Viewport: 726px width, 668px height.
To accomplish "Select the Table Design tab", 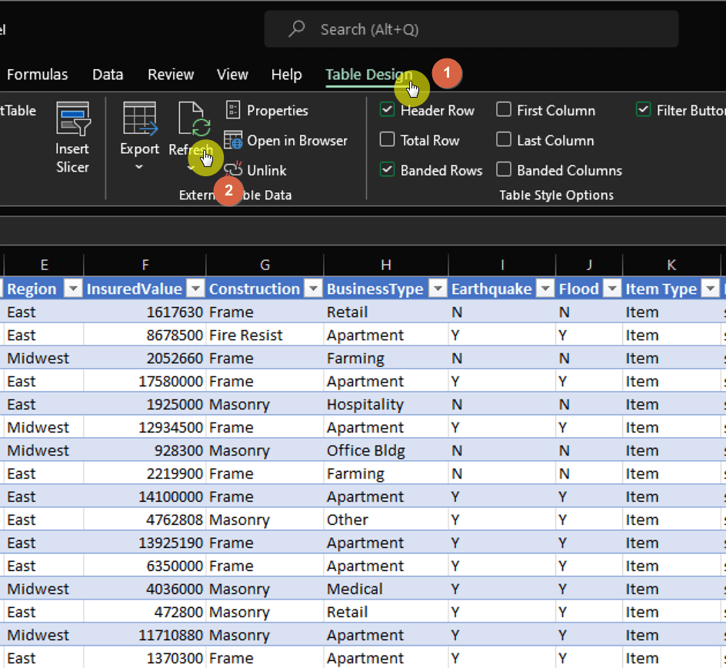I will pos(368,75).
